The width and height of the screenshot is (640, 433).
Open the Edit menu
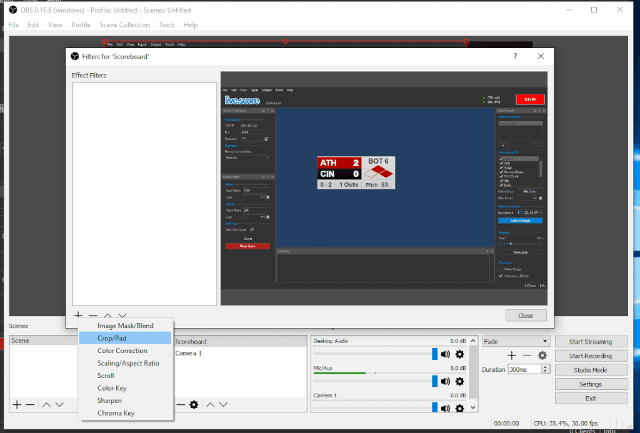(x=33, y=25)
